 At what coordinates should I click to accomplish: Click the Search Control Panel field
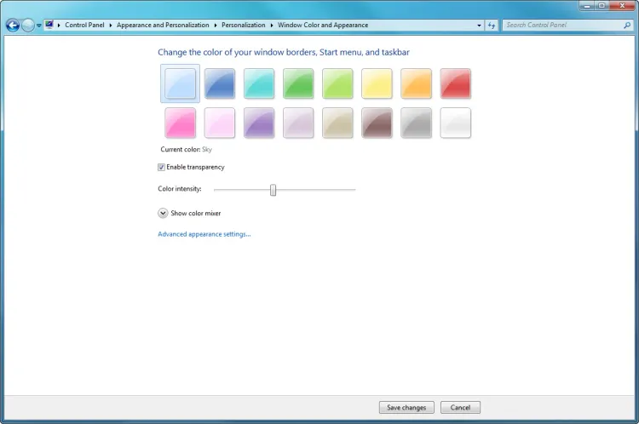click(x=561, y=26)
